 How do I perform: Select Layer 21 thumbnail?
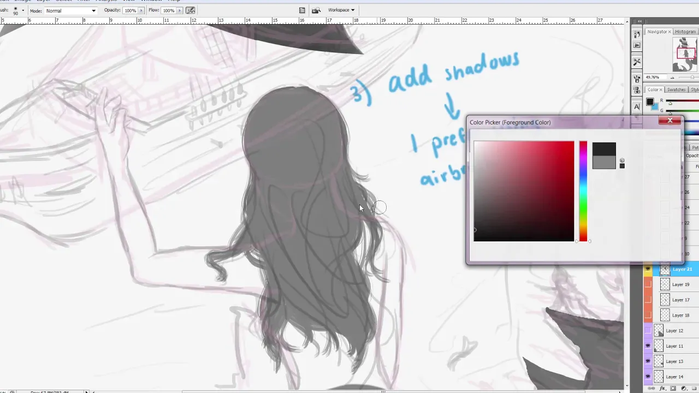(x=665, y=269)
